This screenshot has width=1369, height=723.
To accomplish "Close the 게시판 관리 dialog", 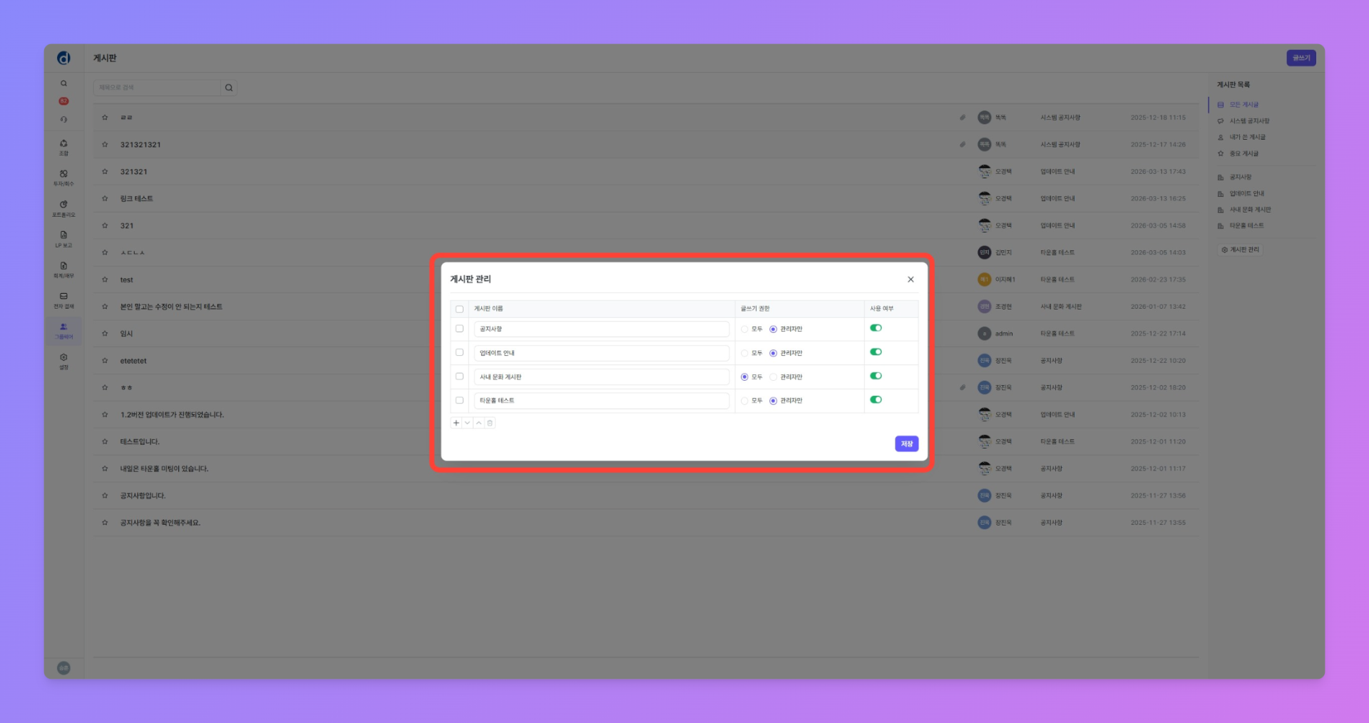I will (911, 280).
